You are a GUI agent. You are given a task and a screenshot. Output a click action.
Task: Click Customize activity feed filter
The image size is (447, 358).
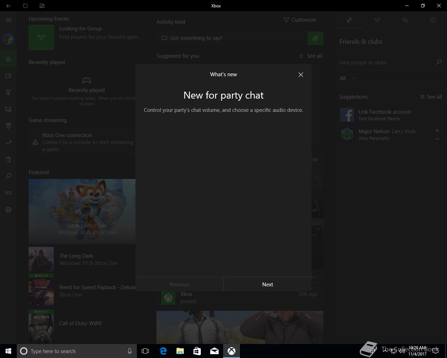300,20
